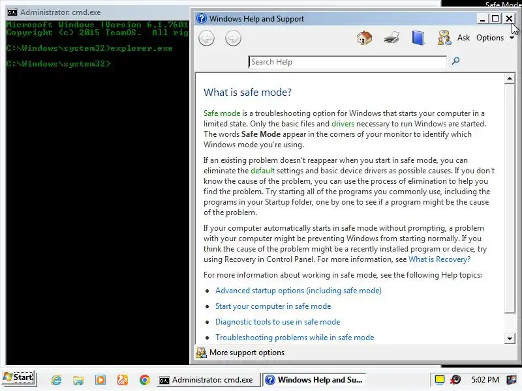The width and height of the screenshot is (522, 391).
Task: Minimize the Windows Help and Support window
Action: click(482, 19)
